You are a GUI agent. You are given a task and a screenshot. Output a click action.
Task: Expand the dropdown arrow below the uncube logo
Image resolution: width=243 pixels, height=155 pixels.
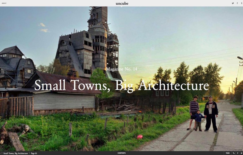[122, 7]
